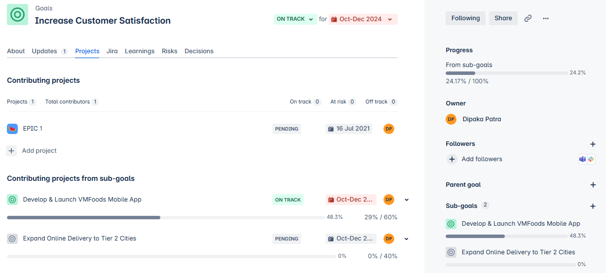Open the more actions ellipsis menu
Screen dimensions: 606x273
point(546,18)
